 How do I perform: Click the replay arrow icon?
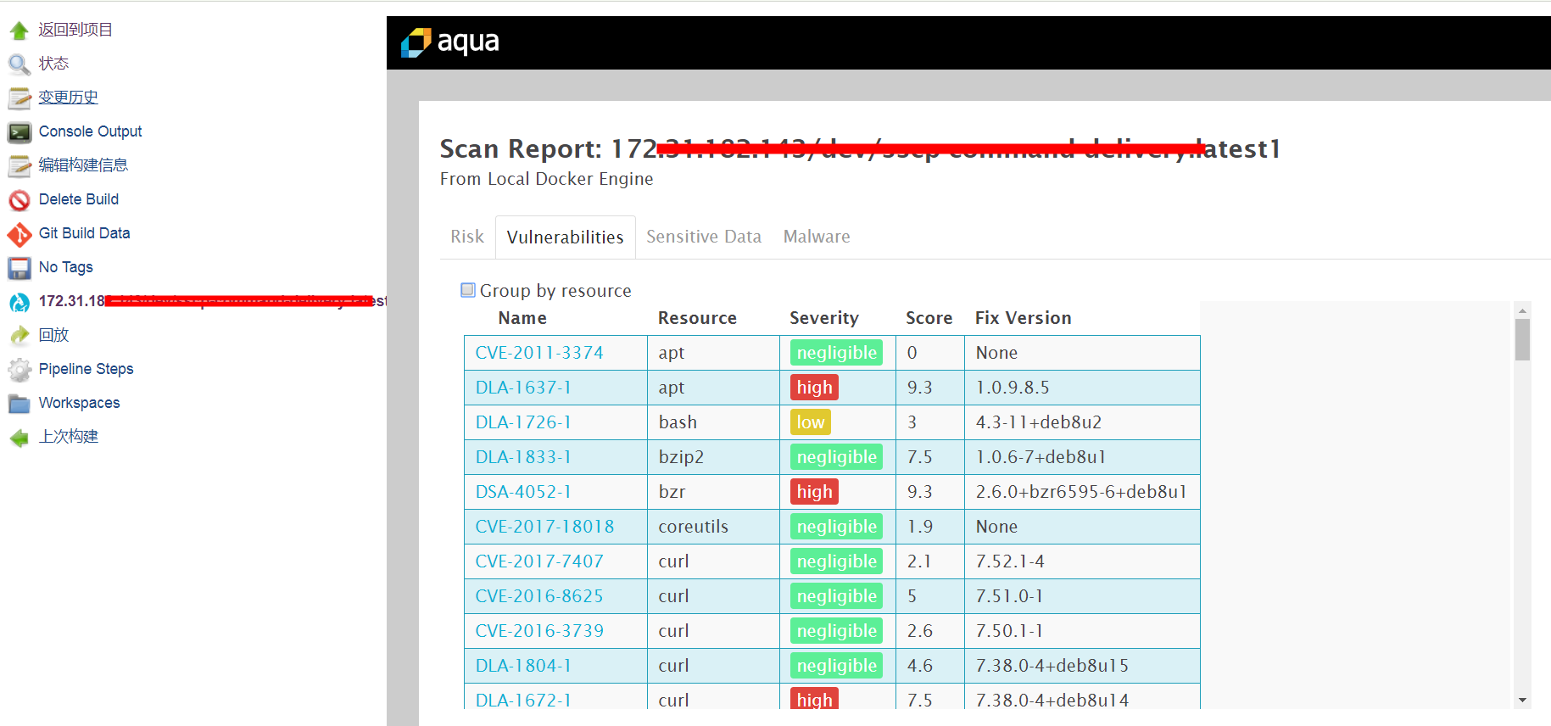point(20,336)
